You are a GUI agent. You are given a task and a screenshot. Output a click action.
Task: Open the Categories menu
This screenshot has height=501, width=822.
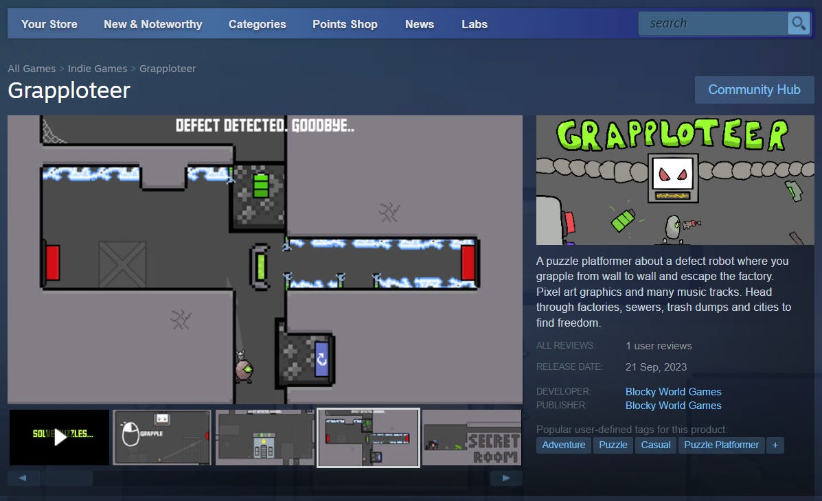[258, 24]
